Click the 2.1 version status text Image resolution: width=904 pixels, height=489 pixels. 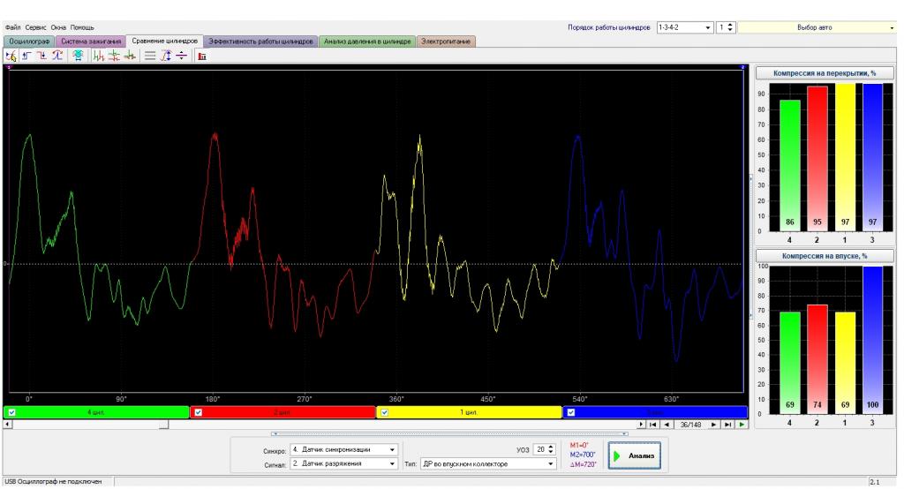(875, 482)
